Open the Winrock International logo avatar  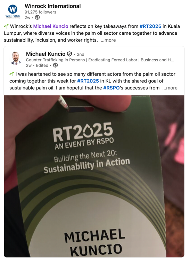click(13, 11)
